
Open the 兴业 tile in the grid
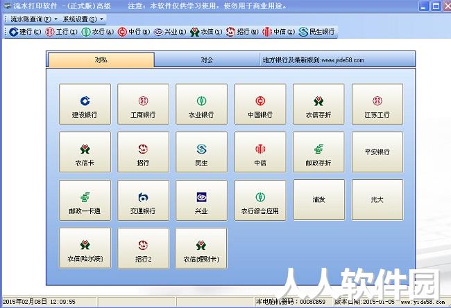(x=202, y=200)
